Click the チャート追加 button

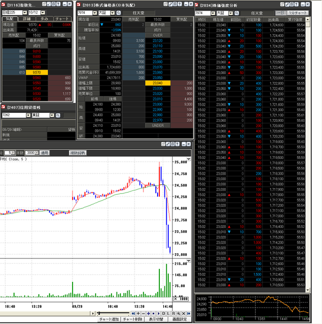coord(109,320)
